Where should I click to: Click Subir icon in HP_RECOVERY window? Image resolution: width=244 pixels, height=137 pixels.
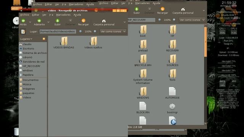(136, 9)
